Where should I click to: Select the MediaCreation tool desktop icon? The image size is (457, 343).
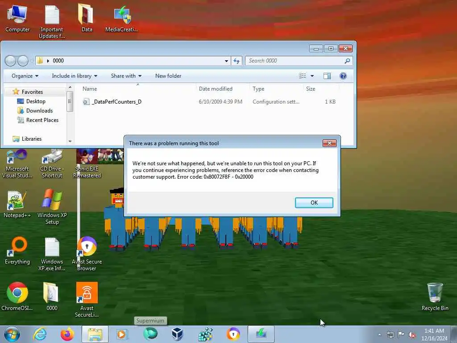[121, 18]
